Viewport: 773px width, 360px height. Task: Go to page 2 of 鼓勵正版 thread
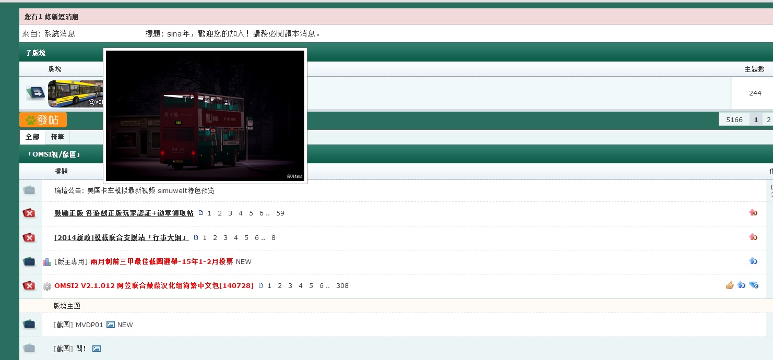[x=220, y=213]
